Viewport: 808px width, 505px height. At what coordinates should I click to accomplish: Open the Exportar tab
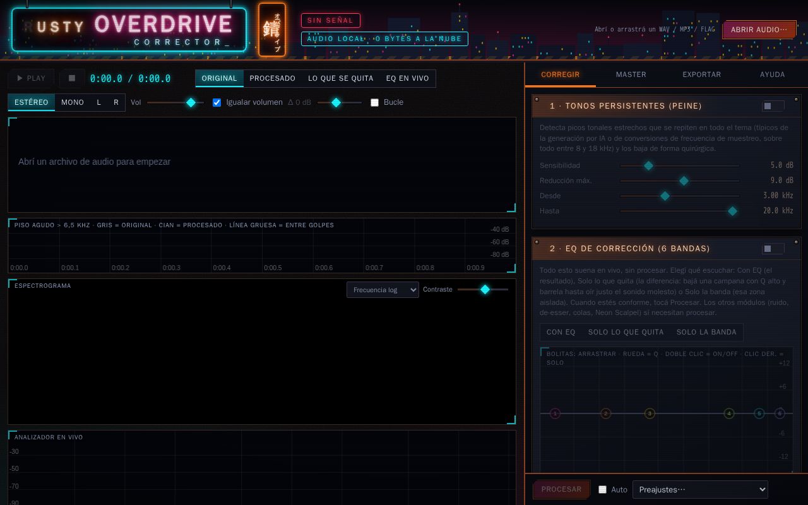click(702, 74)
